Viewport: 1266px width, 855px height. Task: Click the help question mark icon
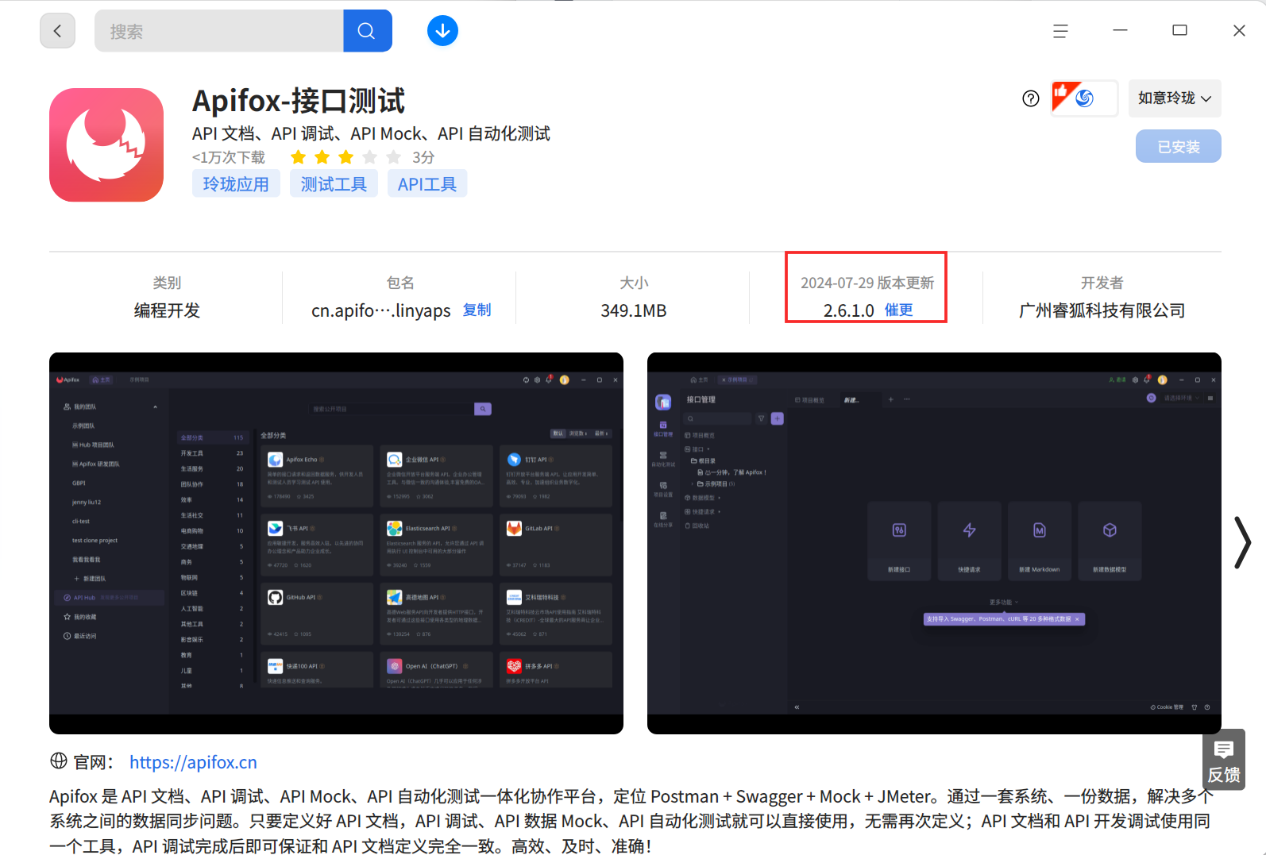coord(1031,98)
